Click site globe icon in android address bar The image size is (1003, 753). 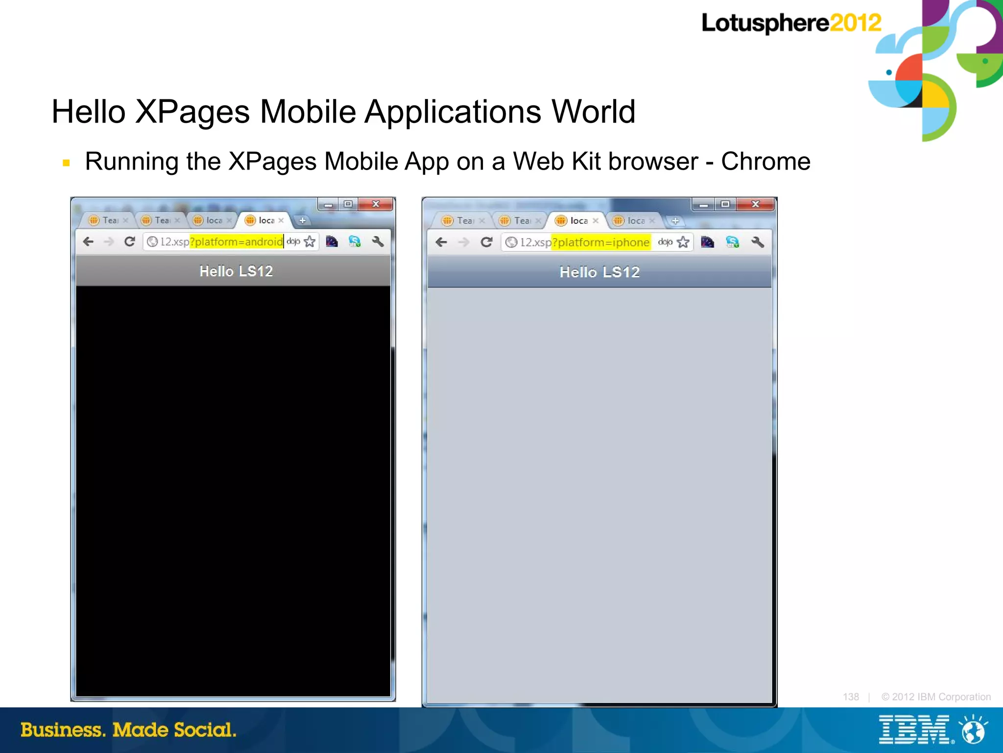pos(152,242)
